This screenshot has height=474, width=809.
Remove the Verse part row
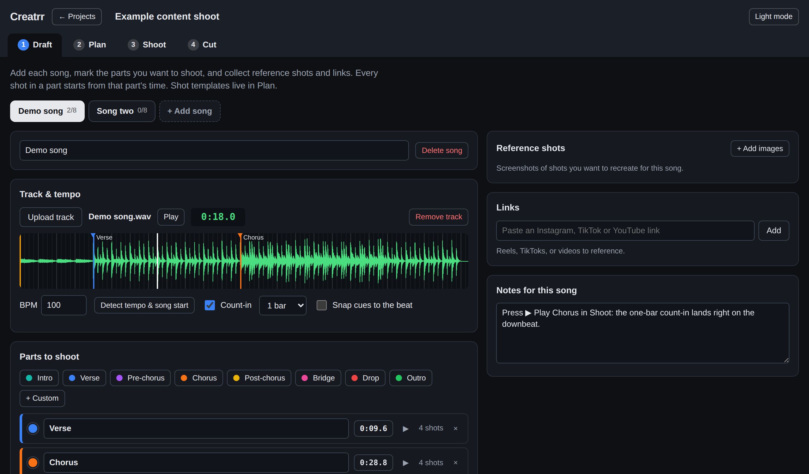point(455,428)
